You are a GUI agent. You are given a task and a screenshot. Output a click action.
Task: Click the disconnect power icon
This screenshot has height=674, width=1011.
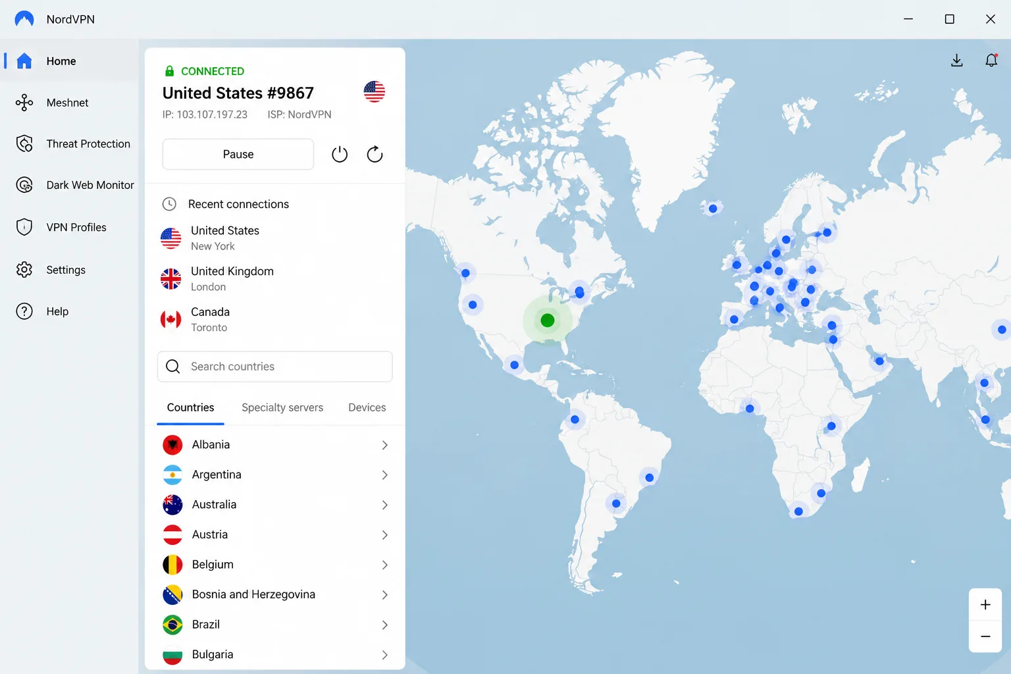340,154
